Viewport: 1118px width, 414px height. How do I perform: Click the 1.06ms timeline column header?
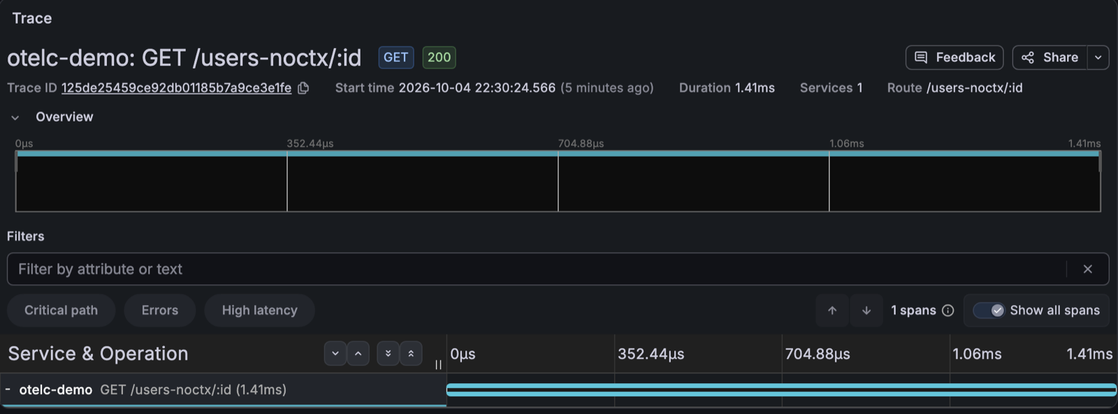[977, 354]
